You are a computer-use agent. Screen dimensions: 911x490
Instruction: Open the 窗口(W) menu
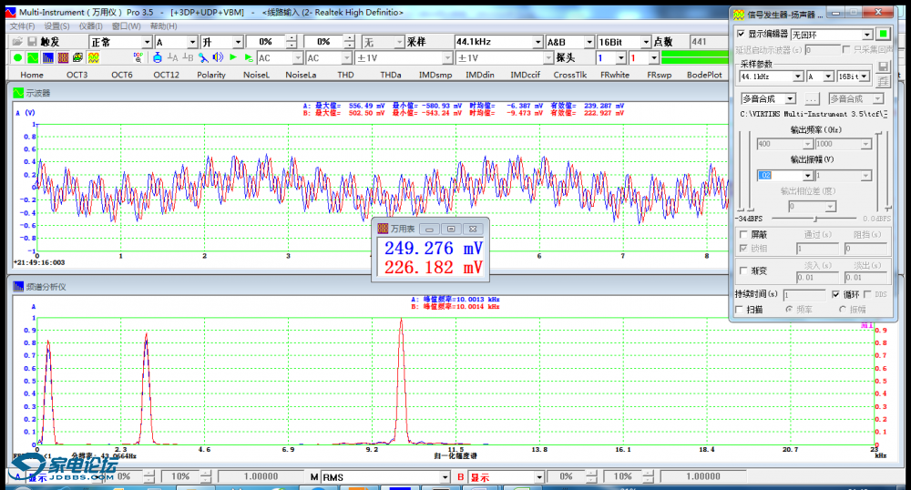[x=126, y=26]
